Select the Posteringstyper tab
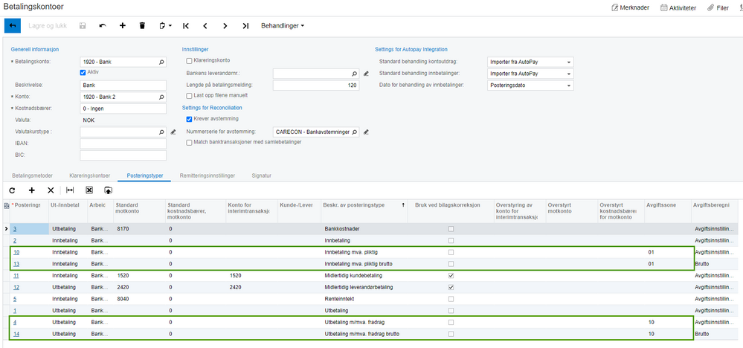Image resolution: width=743 pixels, height=348 pixels. 145,175
